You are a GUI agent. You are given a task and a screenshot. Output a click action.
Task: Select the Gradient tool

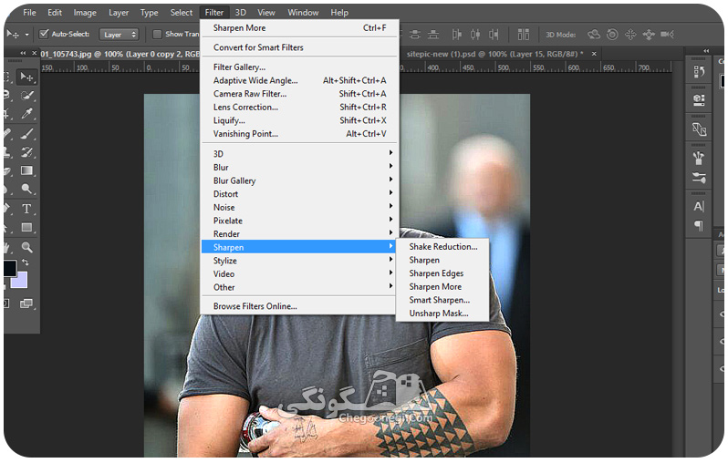point(27,170)
